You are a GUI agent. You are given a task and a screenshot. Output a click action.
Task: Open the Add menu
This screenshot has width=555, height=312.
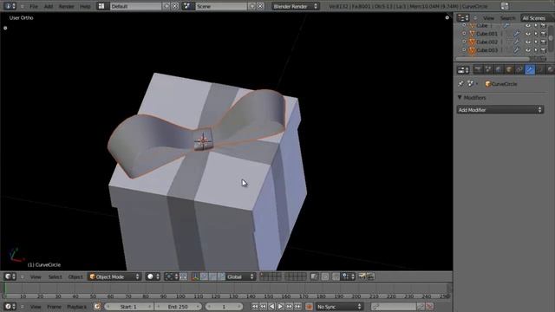point(49,6)
